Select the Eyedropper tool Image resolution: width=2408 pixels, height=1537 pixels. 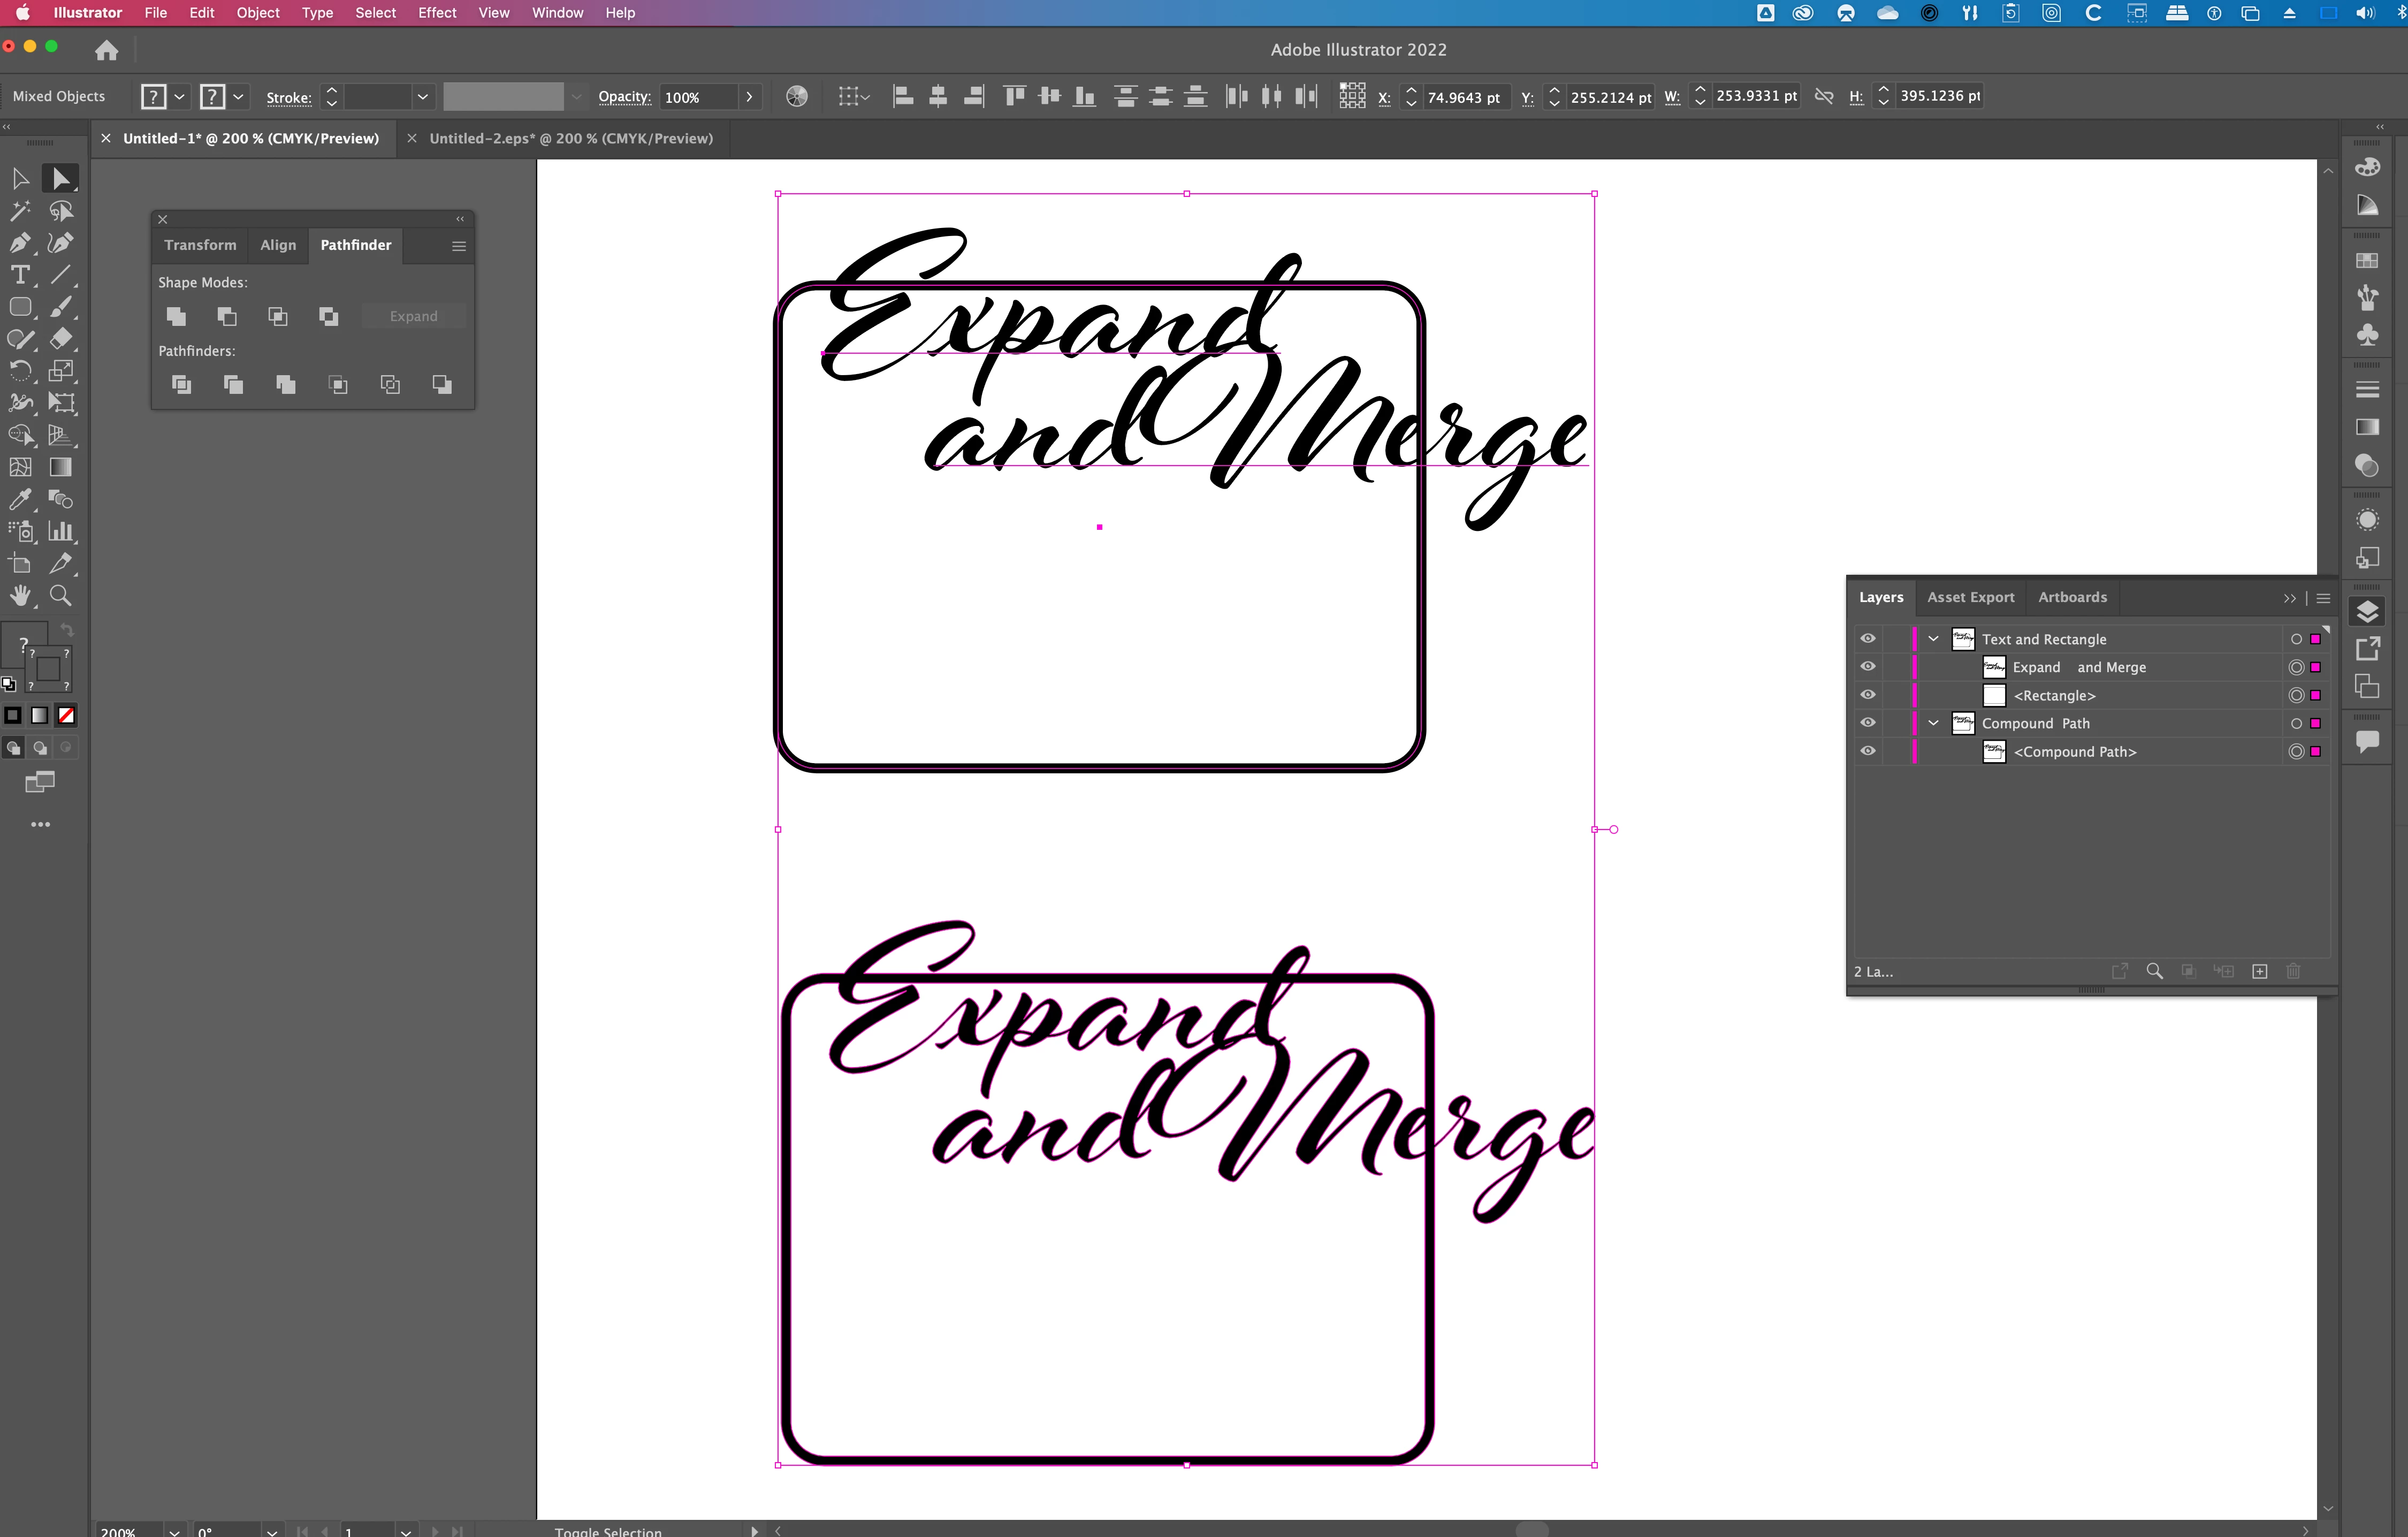(19, 499)
